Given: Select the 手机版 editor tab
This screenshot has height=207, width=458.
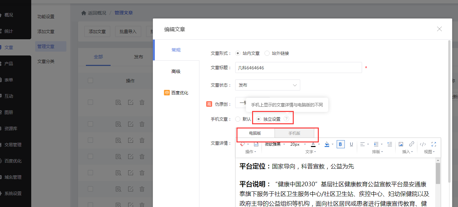Looking at the screenshot, I should 294,133.
